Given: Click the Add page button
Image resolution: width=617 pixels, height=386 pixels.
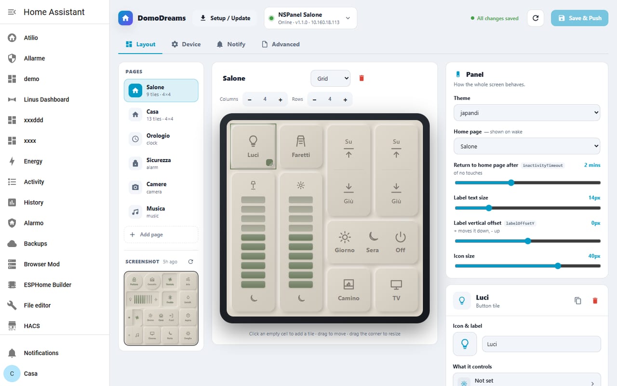Looking at the screenshot, I should coord(161,234).
